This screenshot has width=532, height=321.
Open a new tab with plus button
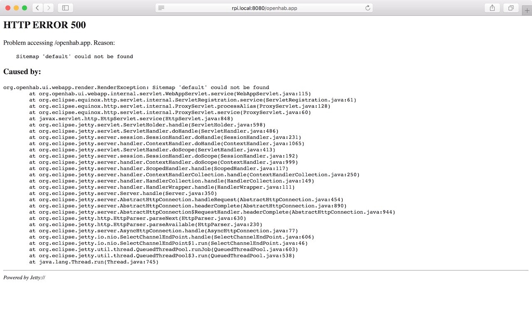(527, 11)
